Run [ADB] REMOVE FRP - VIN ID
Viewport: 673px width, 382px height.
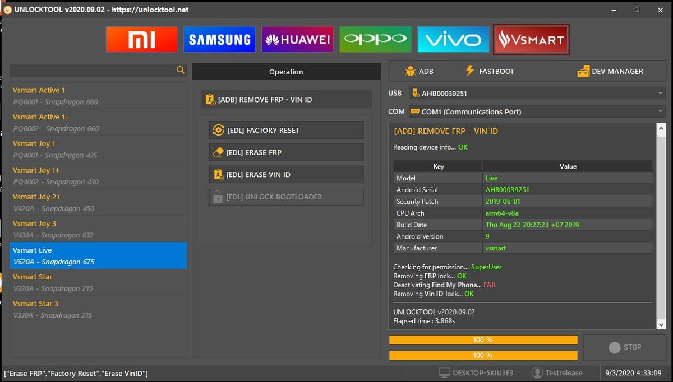tap(286, 100)
